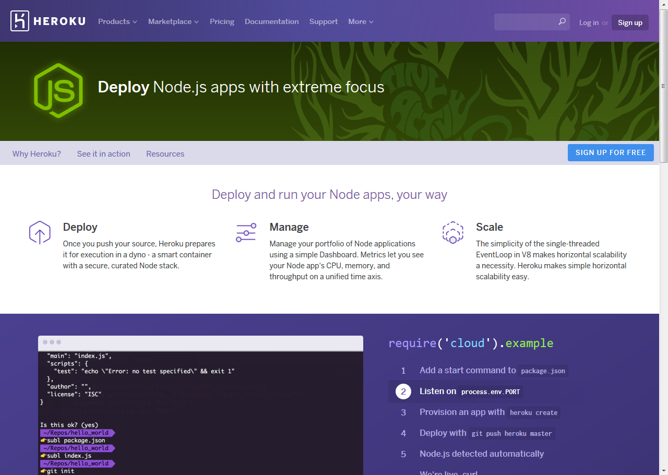The image size is (668, 475).
Task: Open Documentation from the top navigation
Action: (271, 21)
